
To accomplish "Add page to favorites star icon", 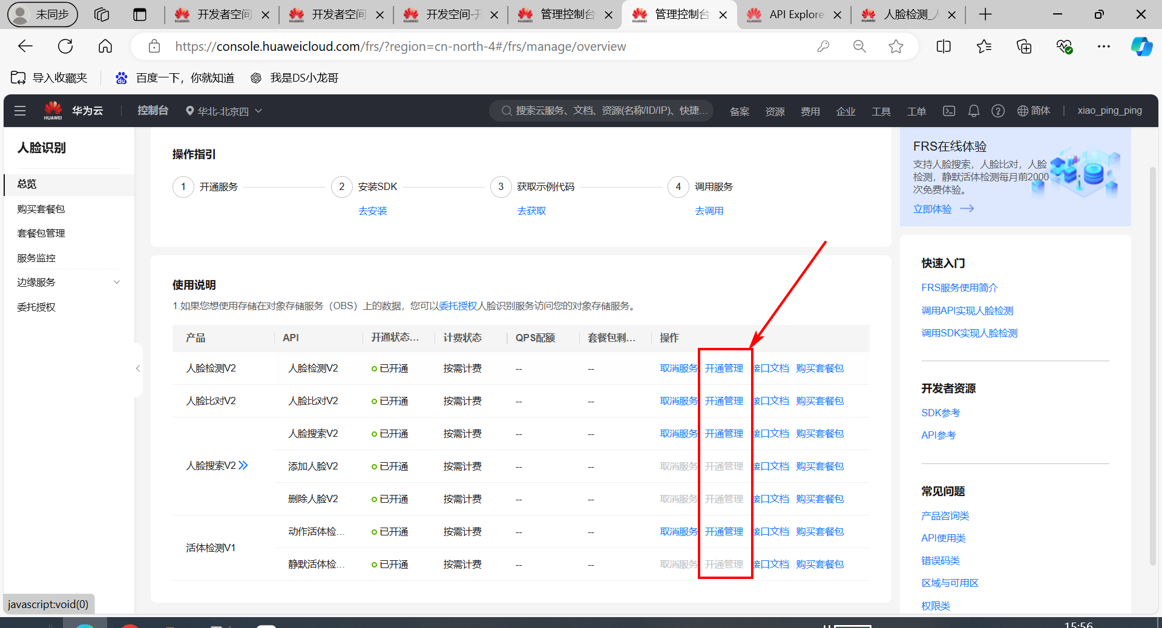I will point(896,47).
